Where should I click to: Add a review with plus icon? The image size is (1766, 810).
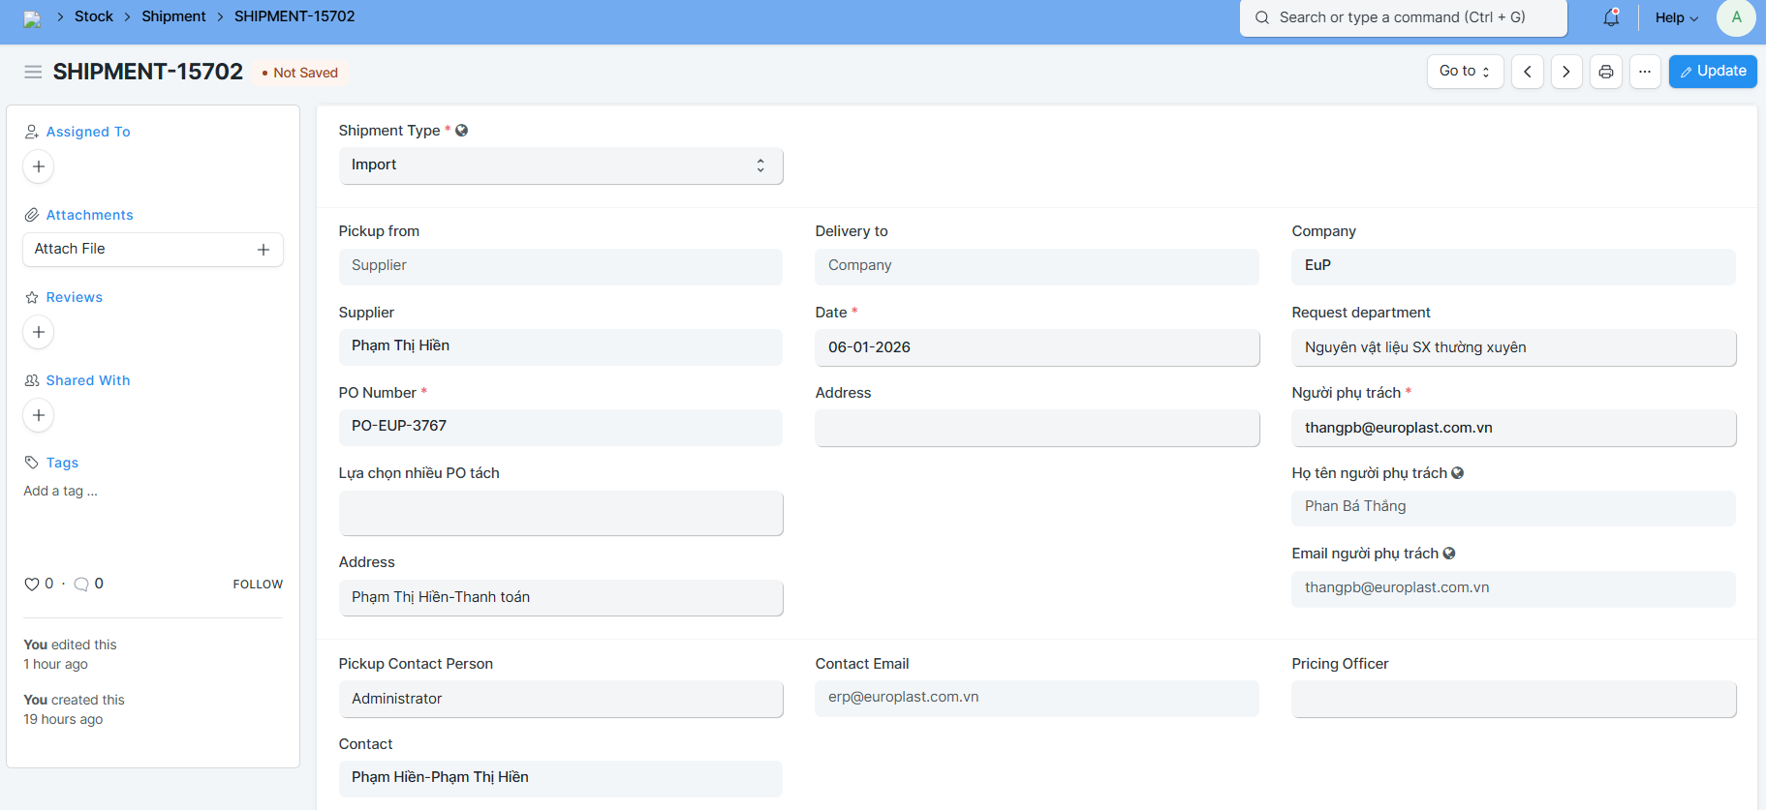[x=39, y=332]
